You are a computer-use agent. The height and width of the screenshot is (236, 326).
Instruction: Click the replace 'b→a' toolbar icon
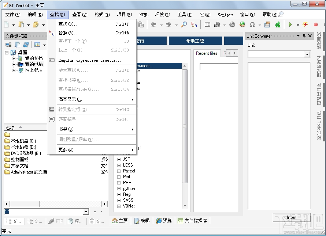194,25
